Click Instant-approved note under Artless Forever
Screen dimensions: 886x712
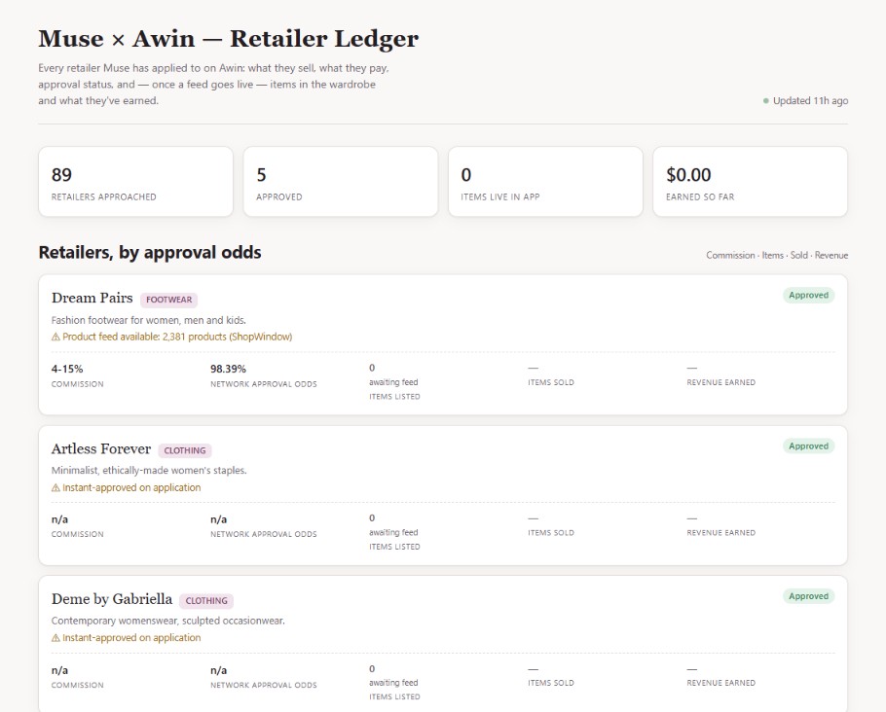131,488
